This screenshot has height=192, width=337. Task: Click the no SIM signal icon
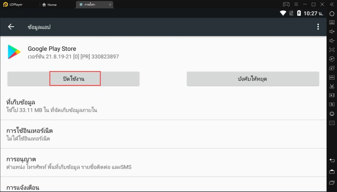[x=292, y=13]
